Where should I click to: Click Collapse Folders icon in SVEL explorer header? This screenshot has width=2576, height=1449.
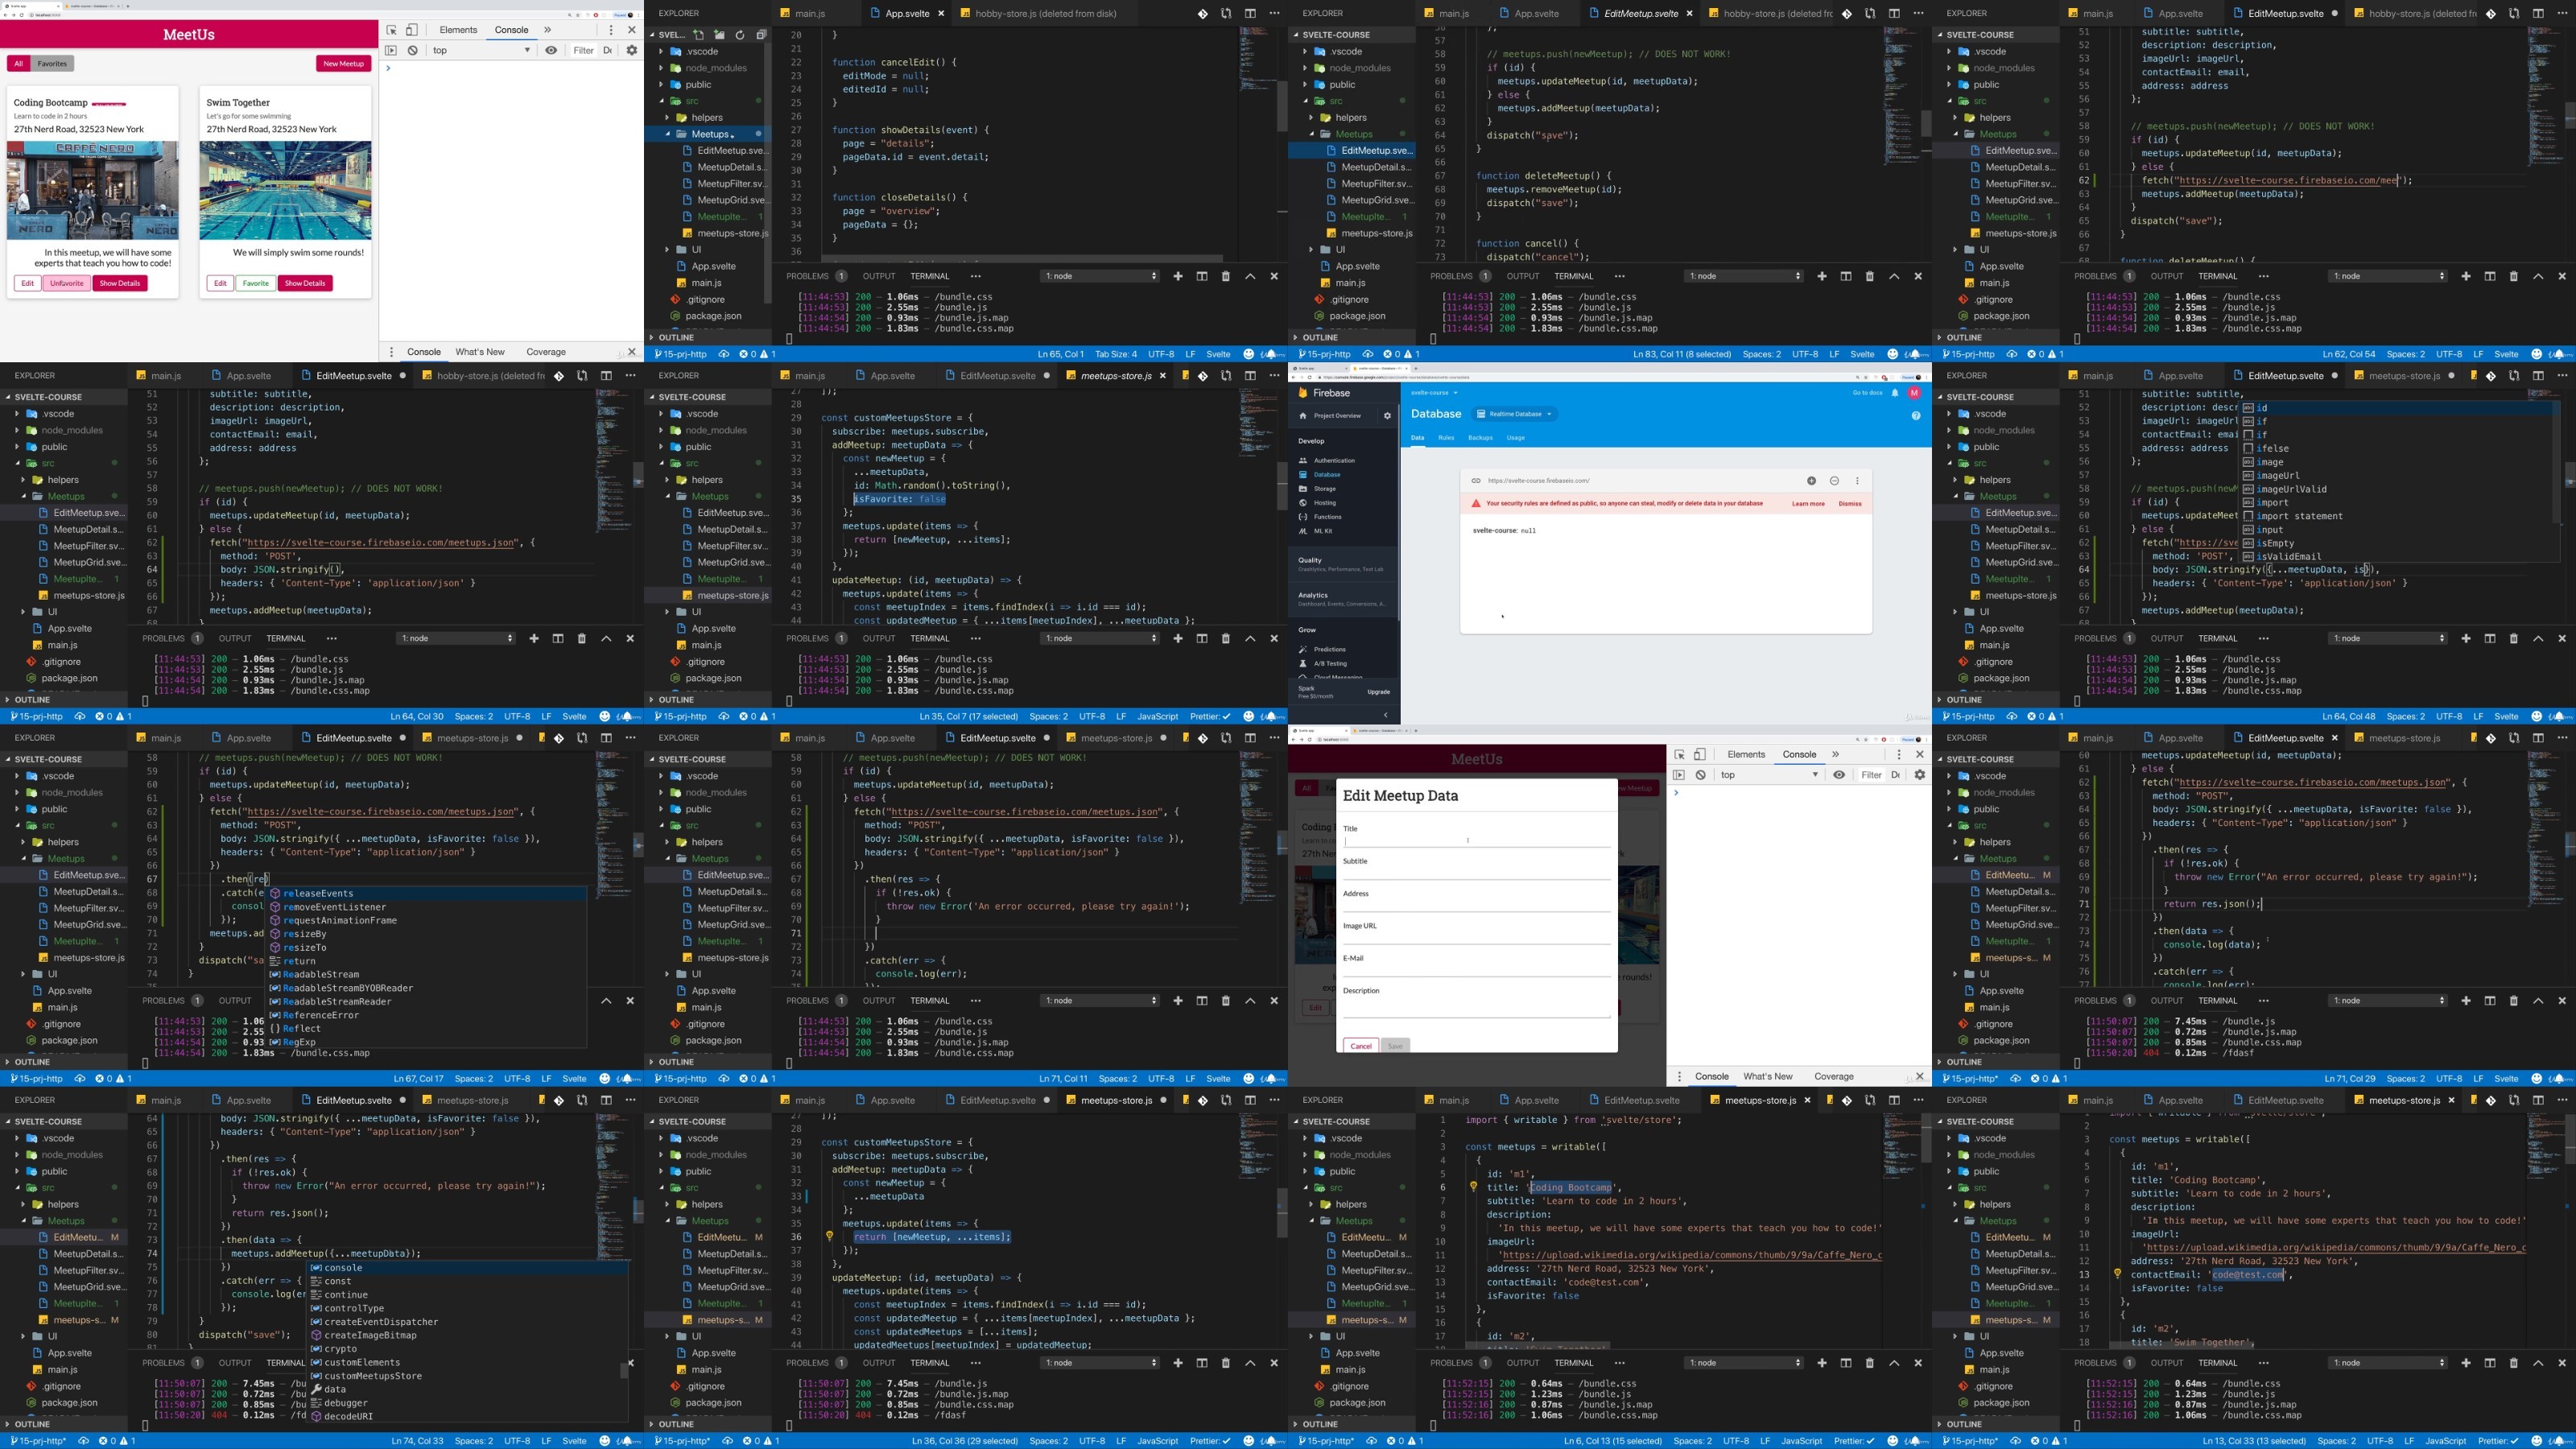pyautogui.click(x=761, y=34)
